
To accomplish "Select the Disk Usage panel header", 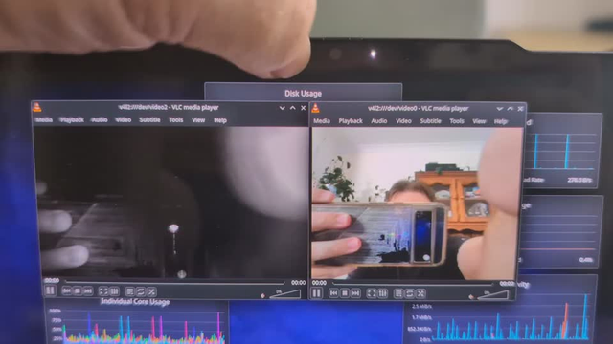I will click(303, 94).
